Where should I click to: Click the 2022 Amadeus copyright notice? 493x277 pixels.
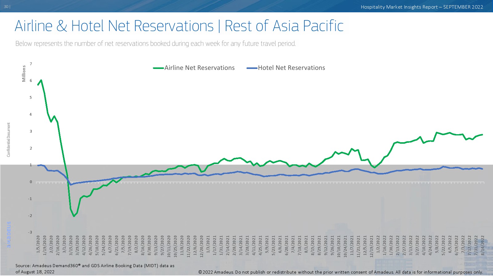point(340,272)
